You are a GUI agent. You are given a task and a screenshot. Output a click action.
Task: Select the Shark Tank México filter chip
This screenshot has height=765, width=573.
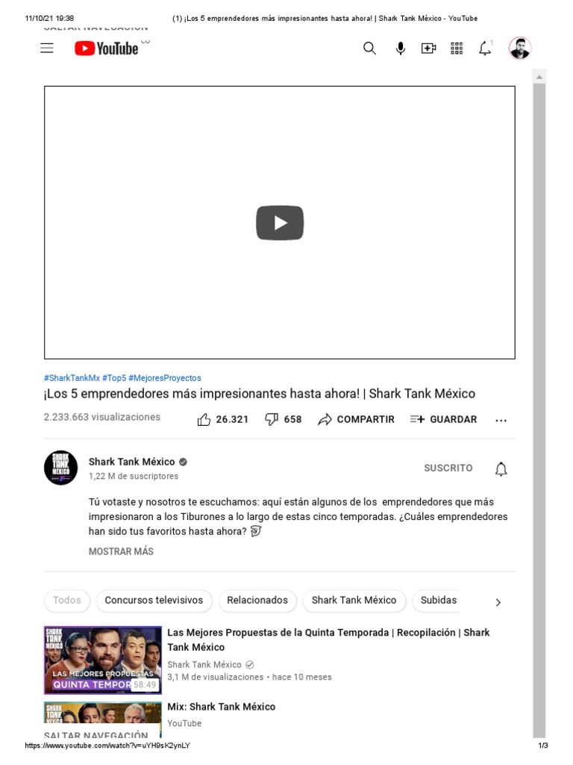pos(354,600)
